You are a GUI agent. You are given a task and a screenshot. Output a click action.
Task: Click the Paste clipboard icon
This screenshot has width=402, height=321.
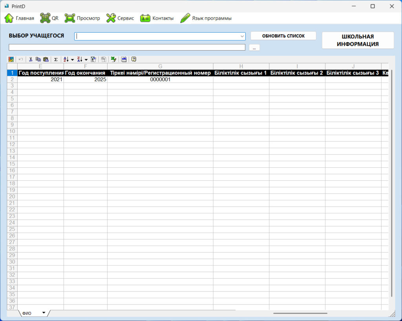(46, 60)
